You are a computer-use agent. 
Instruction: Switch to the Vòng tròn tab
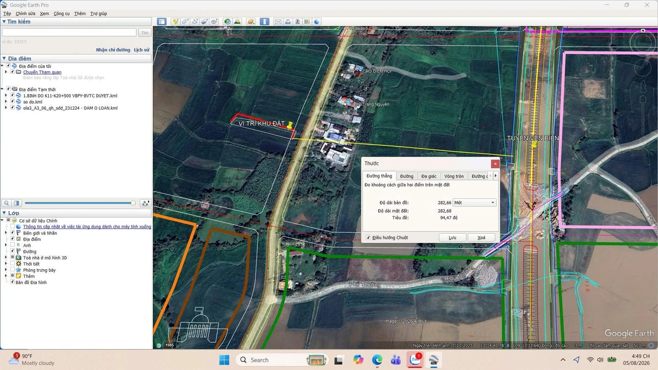pos(454,176)
